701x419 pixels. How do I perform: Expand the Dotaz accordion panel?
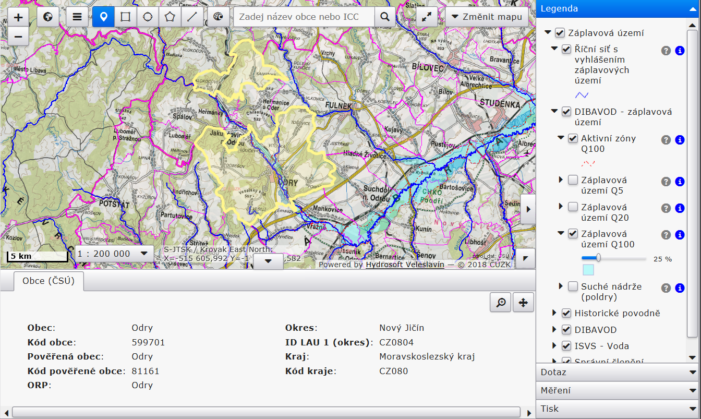coord(619,372)
